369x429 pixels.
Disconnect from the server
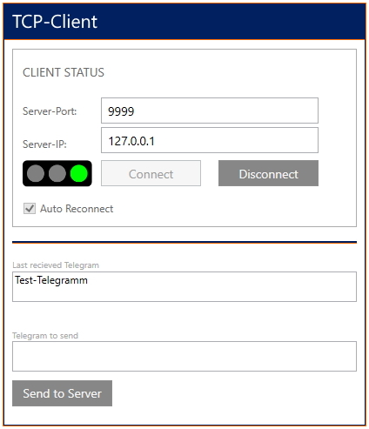point(268,173)
